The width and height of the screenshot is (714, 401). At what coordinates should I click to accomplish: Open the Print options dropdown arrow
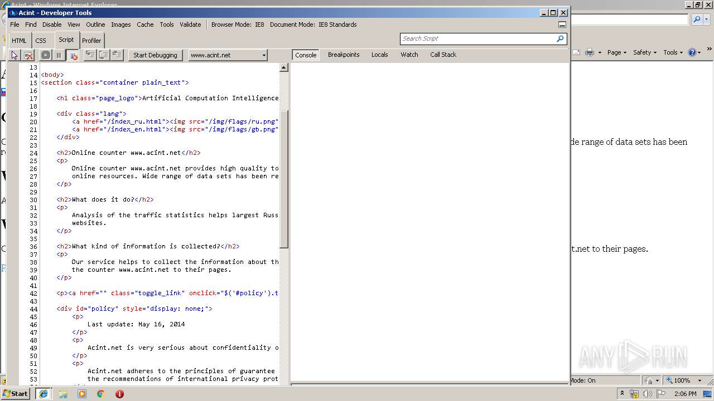(x=600, y=52)
